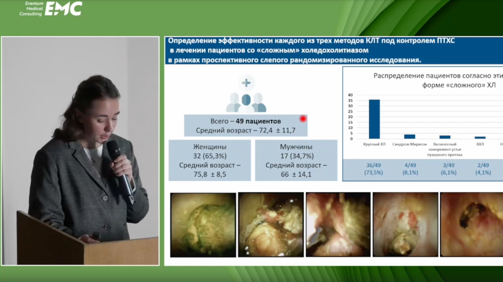Open the third endoscopic image with metal instrument

pyautogui.click(x=338, y=225)
